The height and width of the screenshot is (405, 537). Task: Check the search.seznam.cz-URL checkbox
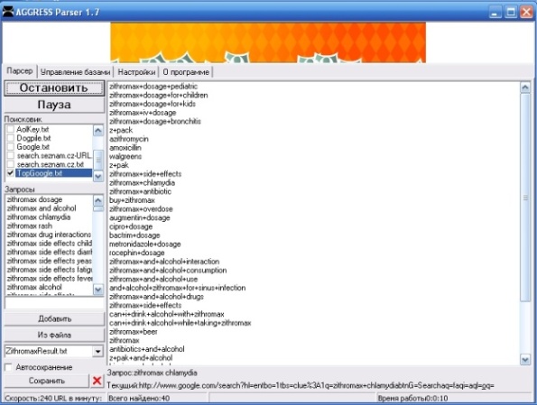[x=11, y=156]
